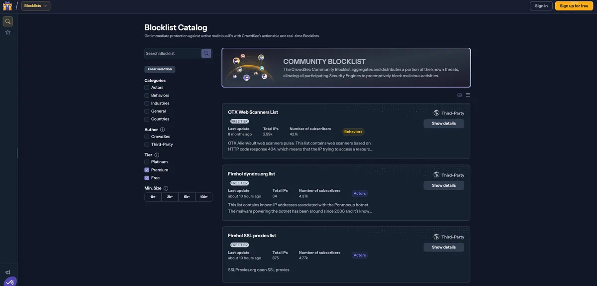Screen dimensions: 597x286
Task: Click the CrowdSec logo in top bar
Action: tap(7, 5)
